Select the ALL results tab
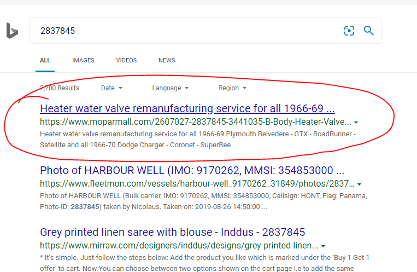The image size is (417, 272). pyautogui.click(x=45, y=60)
